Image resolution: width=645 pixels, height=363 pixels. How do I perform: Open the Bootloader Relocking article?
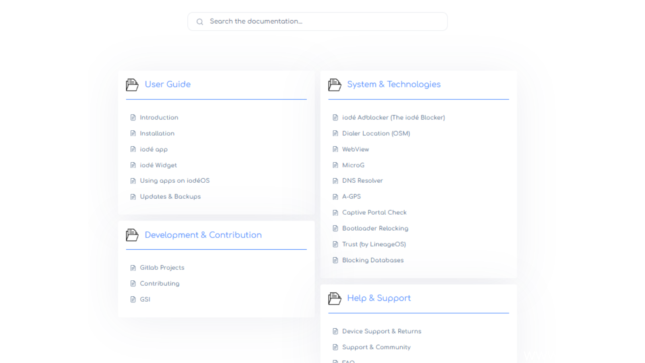click(375, 228)
